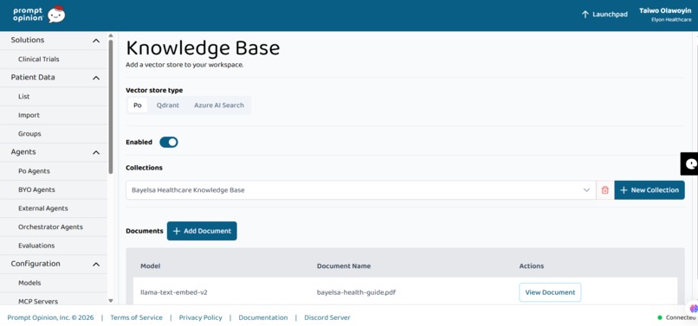Go to Patient Data Import
698x326 pixels.
pyautogui.click(x=29, y=115)
